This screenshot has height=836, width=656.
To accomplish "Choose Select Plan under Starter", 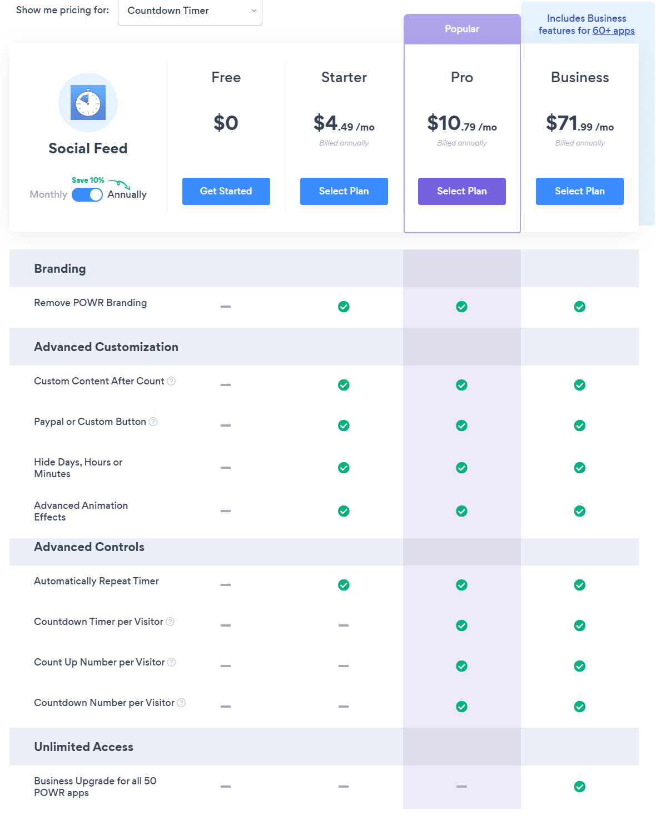I will point(344,191).
